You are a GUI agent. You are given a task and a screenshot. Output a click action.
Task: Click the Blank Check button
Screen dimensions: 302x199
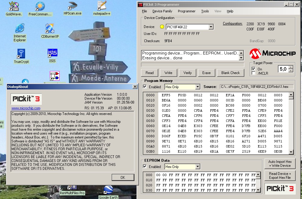[230, 73]
